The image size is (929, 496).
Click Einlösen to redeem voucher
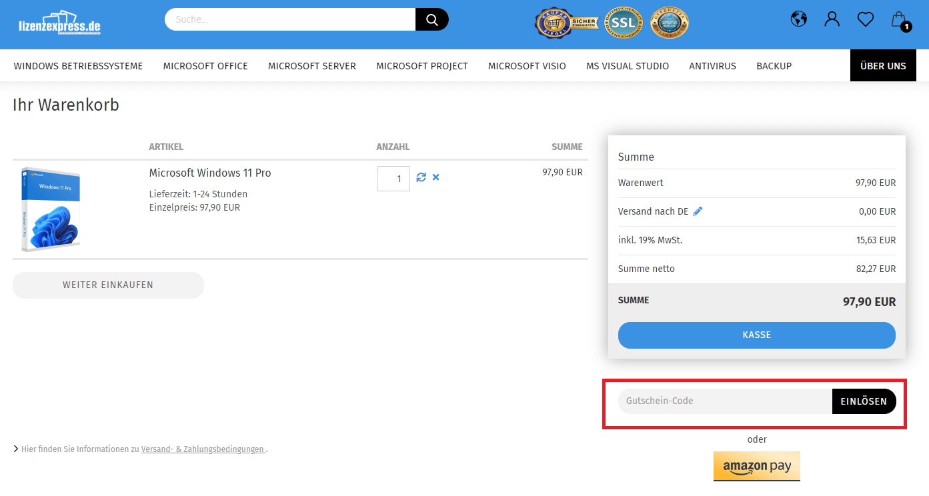[x=864, y=401]
